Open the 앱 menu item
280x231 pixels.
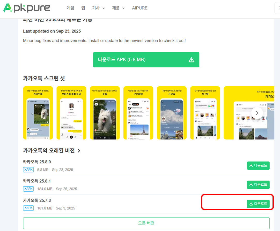tap(83, 8)
